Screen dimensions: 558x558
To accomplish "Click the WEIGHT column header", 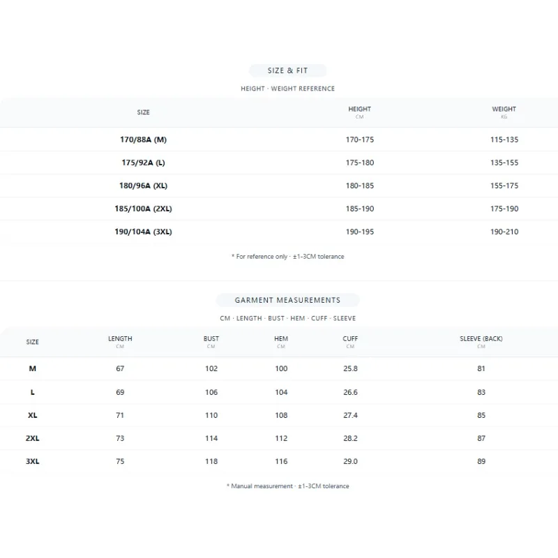I will (x=504, y=110).
